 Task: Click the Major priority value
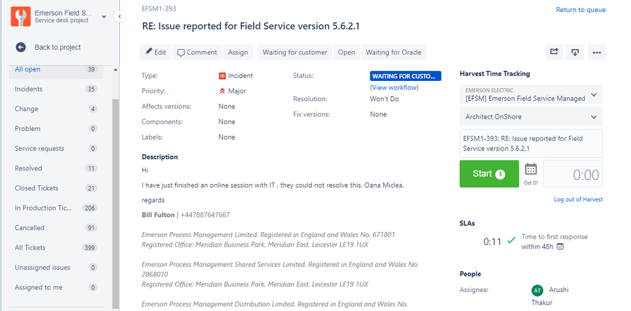tap(232, 91)
